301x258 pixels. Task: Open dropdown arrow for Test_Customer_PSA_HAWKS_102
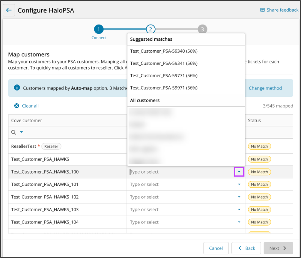click(x=239, y=197)
